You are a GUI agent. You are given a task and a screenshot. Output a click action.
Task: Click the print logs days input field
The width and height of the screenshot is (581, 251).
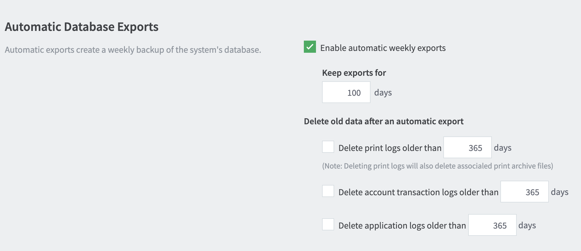pos(467,147)
